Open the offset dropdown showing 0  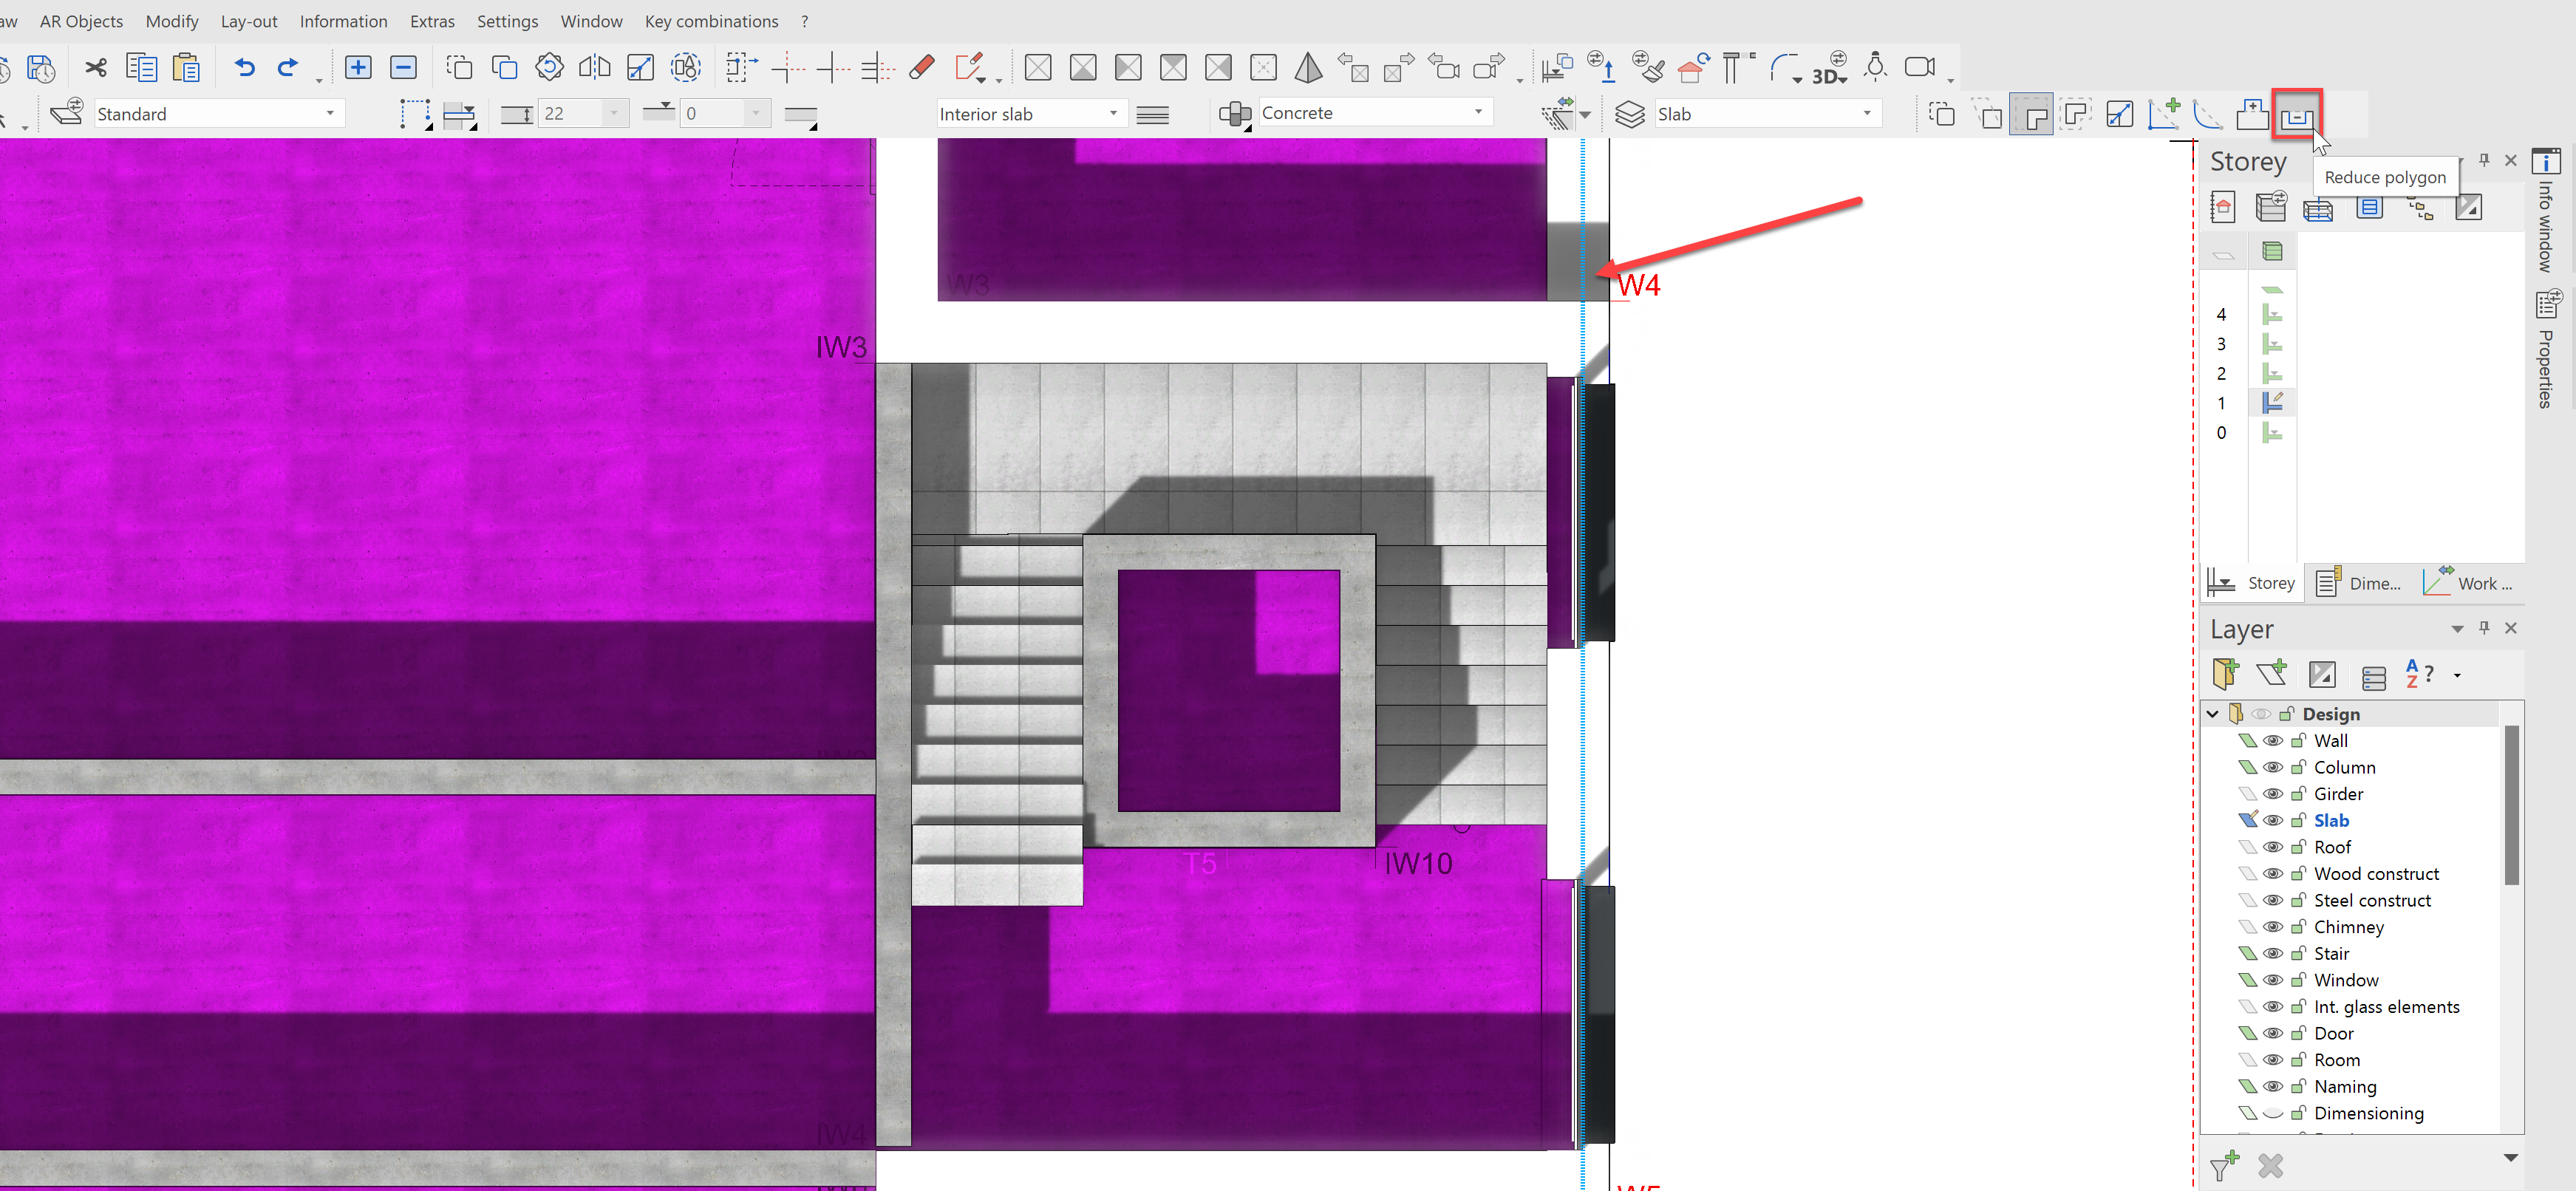756,113
